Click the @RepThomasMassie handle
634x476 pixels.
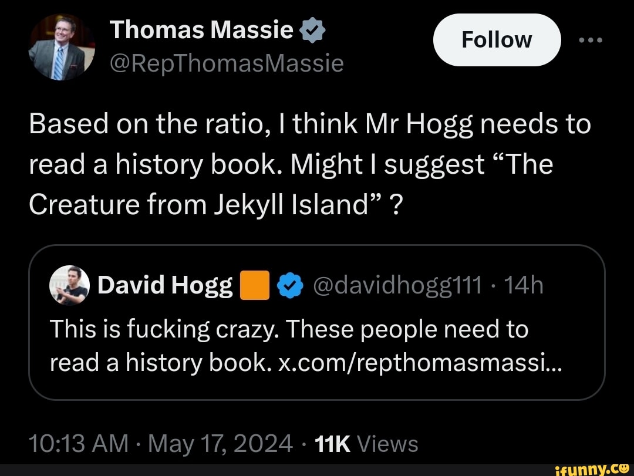coord(227,62)
